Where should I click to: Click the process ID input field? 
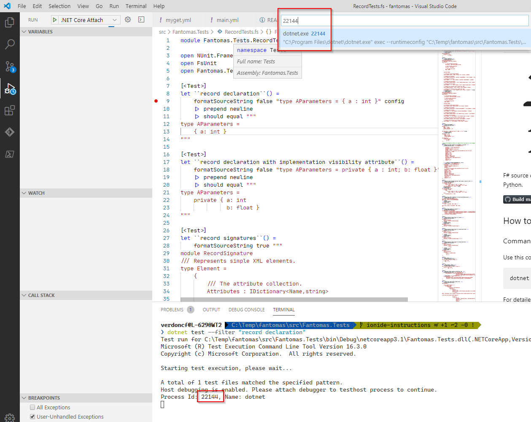click(404, 21)
